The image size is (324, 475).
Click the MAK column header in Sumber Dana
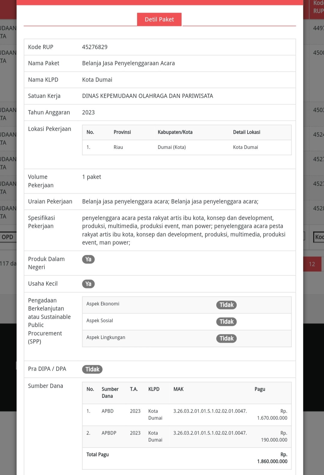coord(178,389)
